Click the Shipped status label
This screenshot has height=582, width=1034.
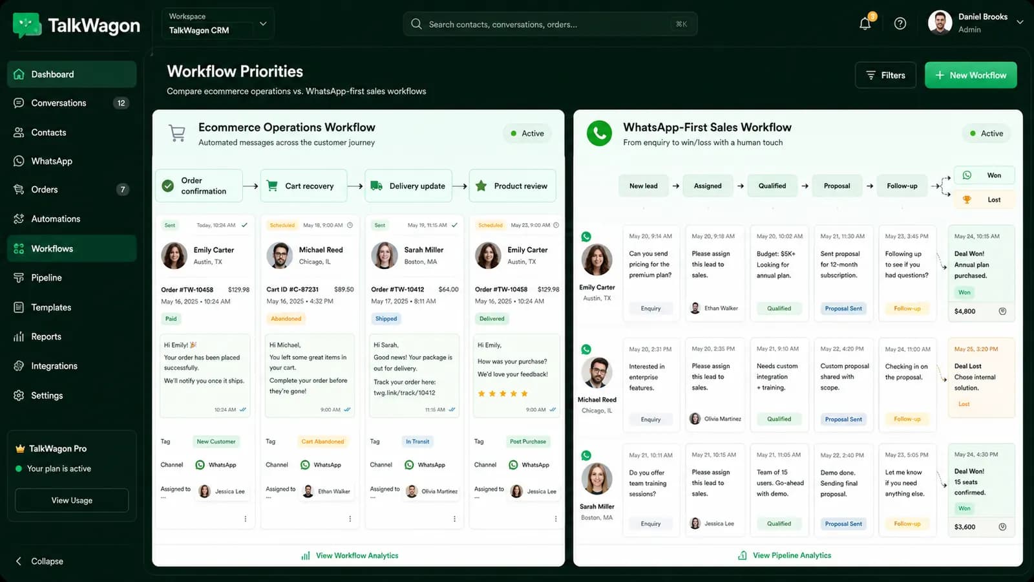tap(386, 319)
